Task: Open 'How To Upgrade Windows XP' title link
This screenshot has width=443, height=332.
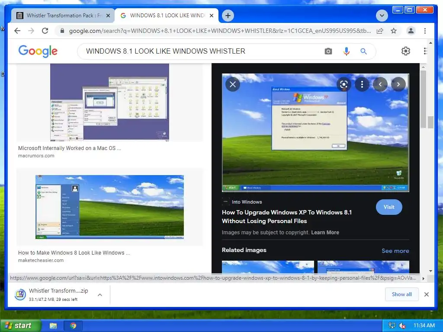Action: tap(287, 217)
